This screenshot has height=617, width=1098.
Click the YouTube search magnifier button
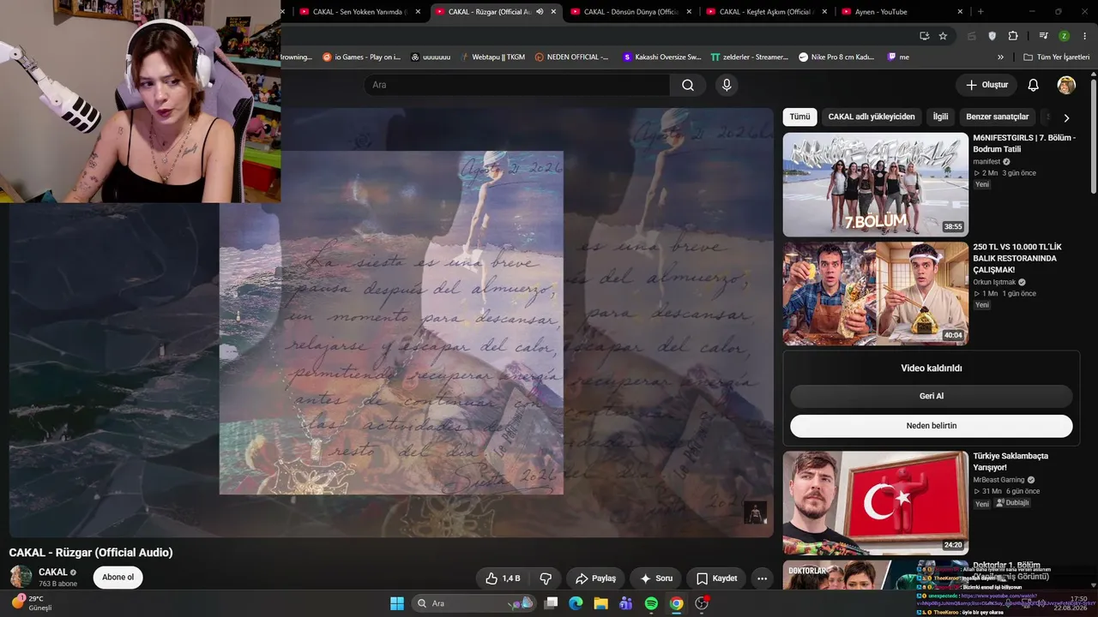point(688,85)
